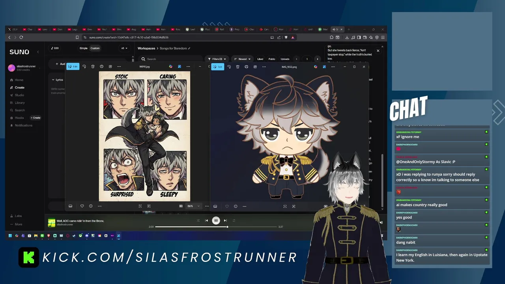Toggle the Uploads filter

tap(285, 59)
